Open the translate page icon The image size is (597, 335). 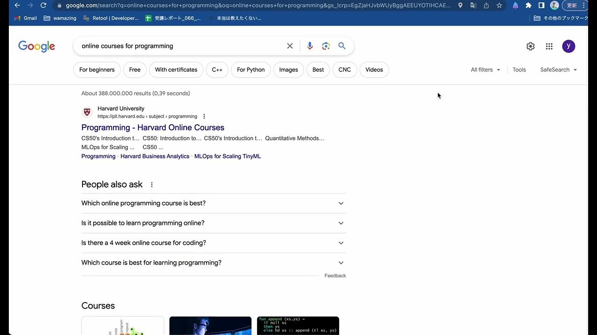click(x=473, y=5)
